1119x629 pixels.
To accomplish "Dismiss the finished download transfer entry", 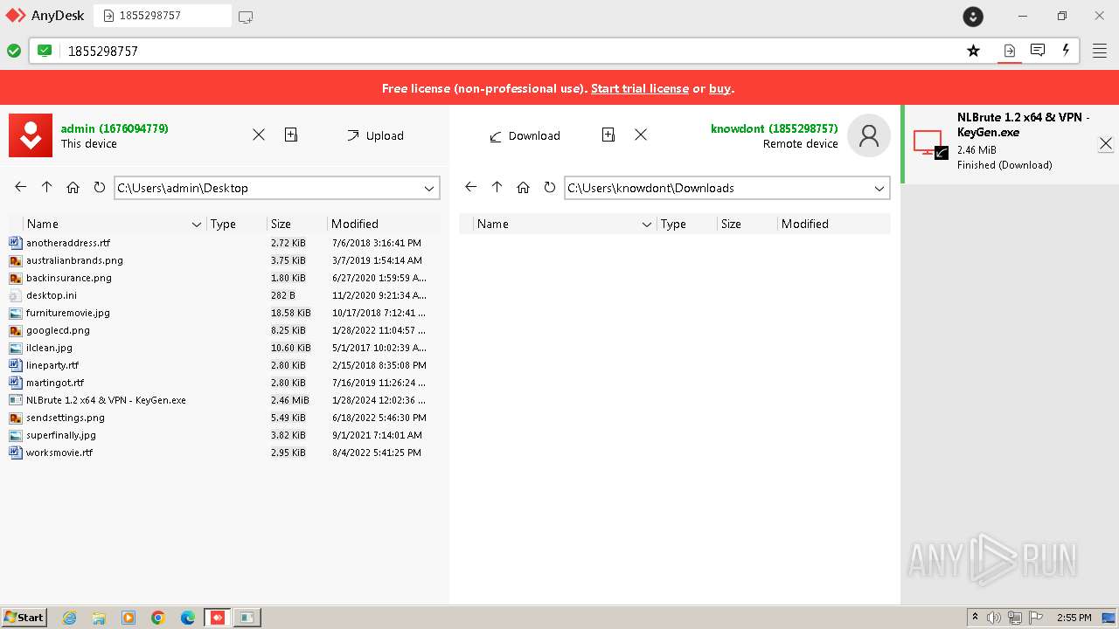I will click(1106, 143).
